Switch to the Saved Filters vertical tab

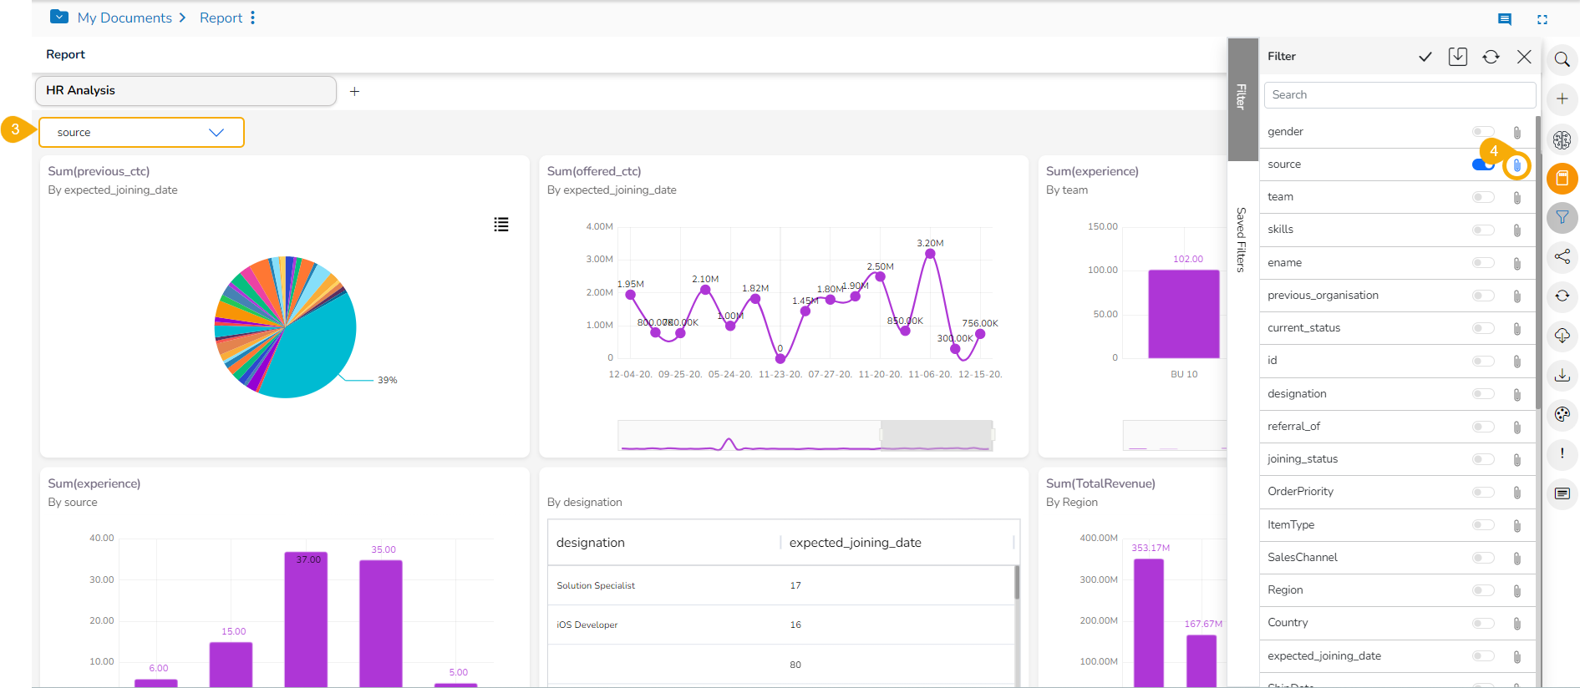tap(1242, 240)
